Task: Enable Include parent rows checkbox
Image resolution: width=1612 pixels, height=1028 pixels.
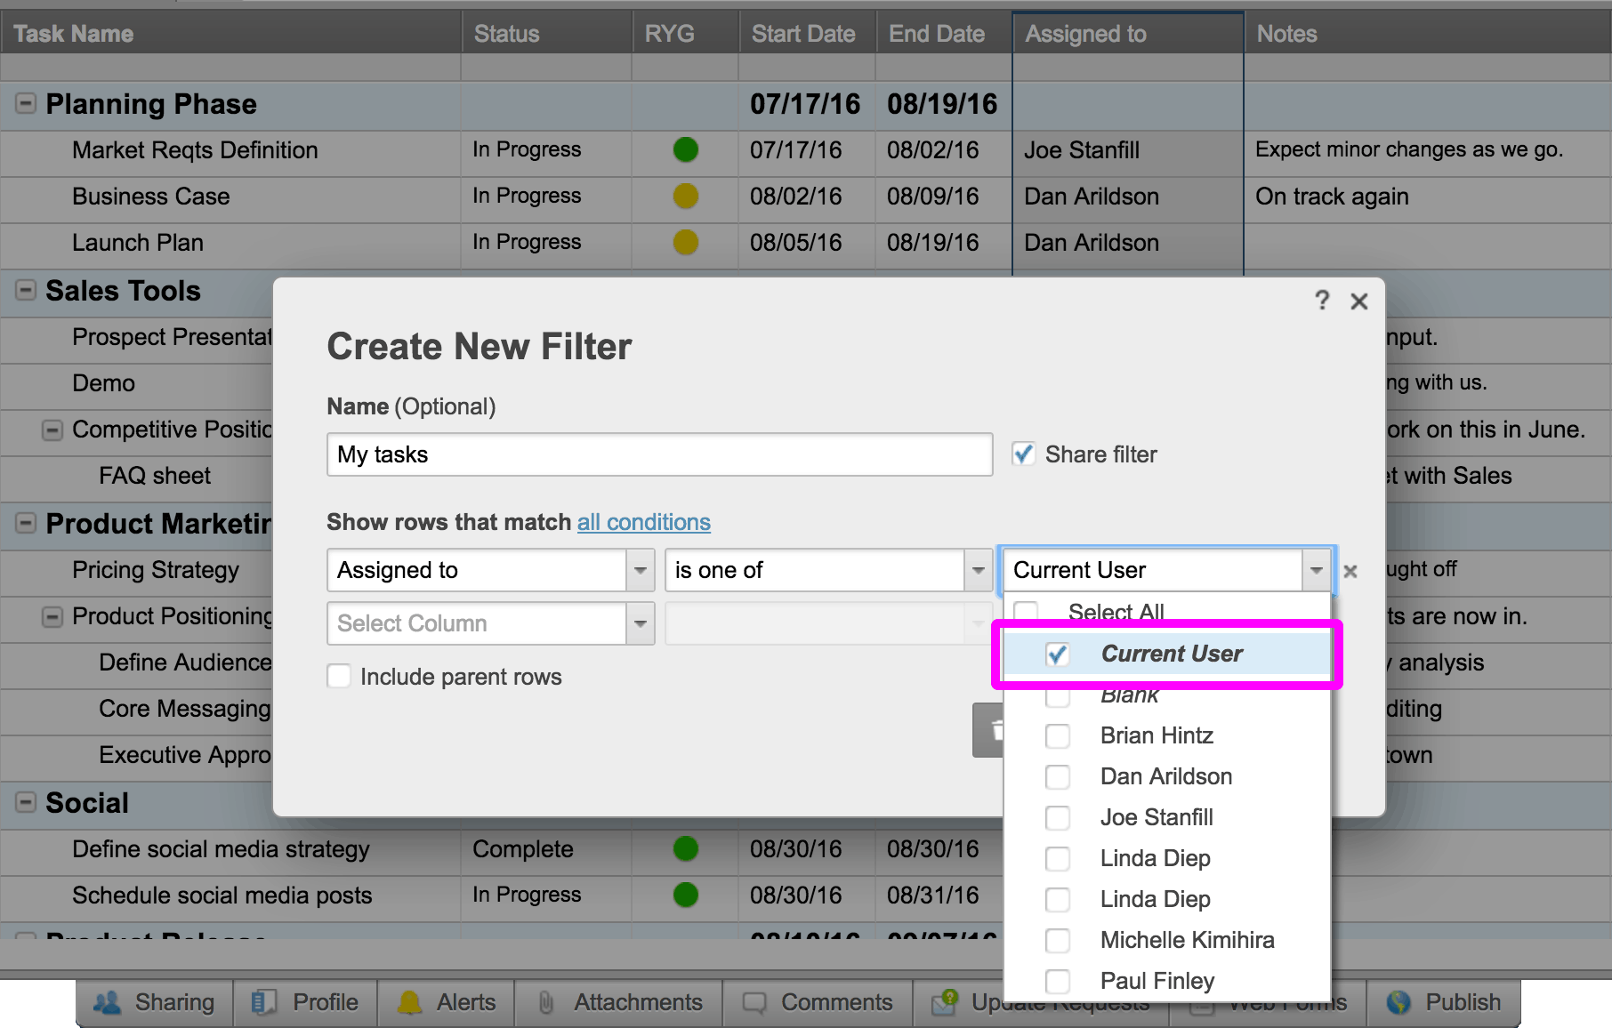Action: click(339, 677)
